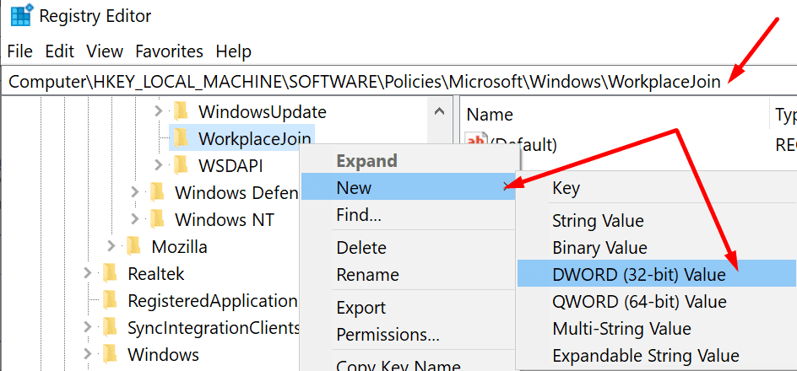Select the RegisteredApplications tree key label

point(213,300)
